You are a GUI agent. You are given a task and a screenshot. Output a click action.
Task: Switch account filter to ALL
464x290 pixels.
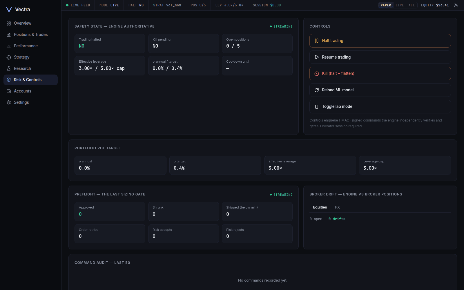412,5
